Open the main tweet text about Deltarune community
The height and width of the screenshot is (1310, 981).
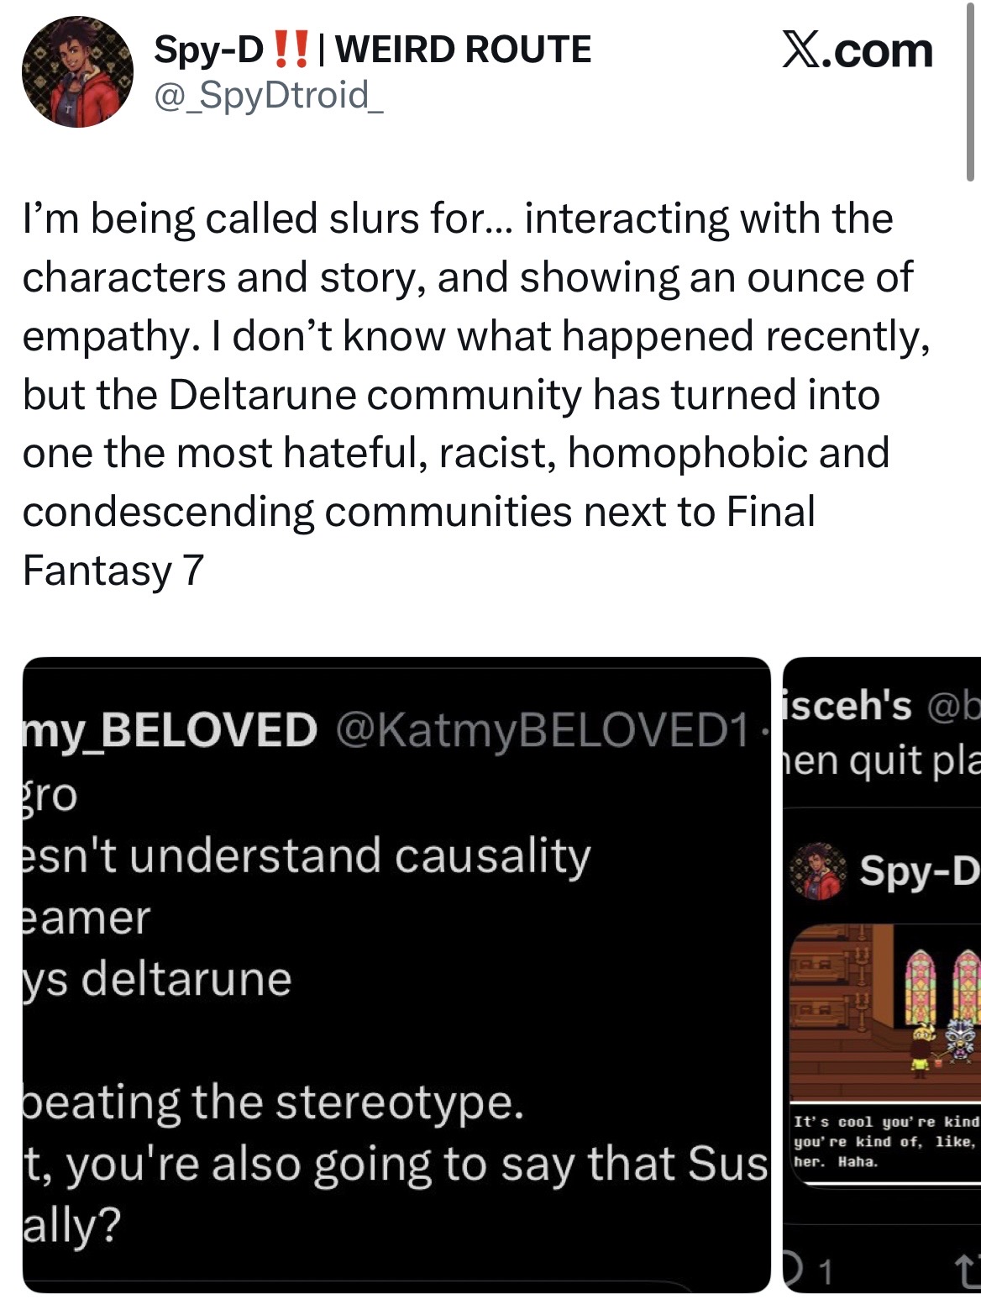point(475,394)
